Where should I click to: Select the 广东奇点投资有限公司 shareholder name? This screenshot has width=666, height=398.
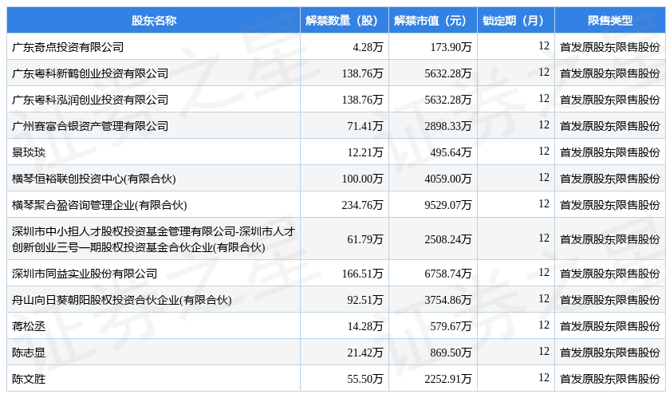[x=68, y=47]
